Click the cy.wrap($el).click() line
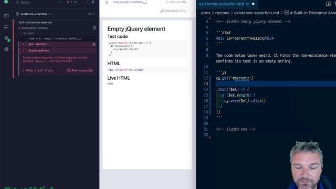 [245, 101]
